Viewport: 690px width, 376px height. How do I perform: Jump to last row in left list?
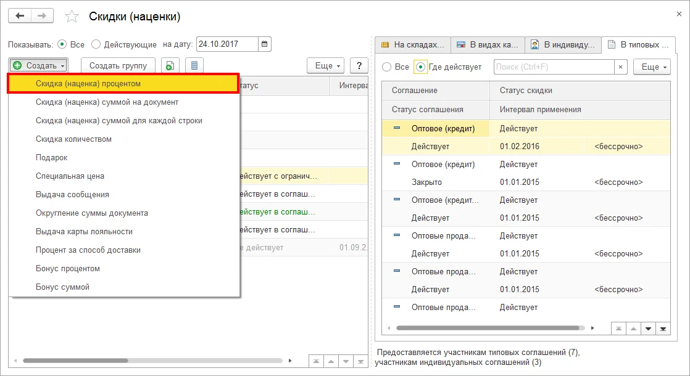point(361,361)
